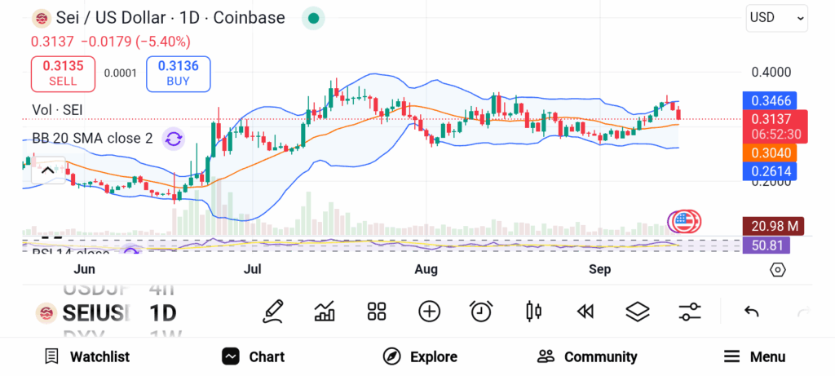835x376 pixels.
Task: Change chart type via candlestick icon
Action: (534, 311)
